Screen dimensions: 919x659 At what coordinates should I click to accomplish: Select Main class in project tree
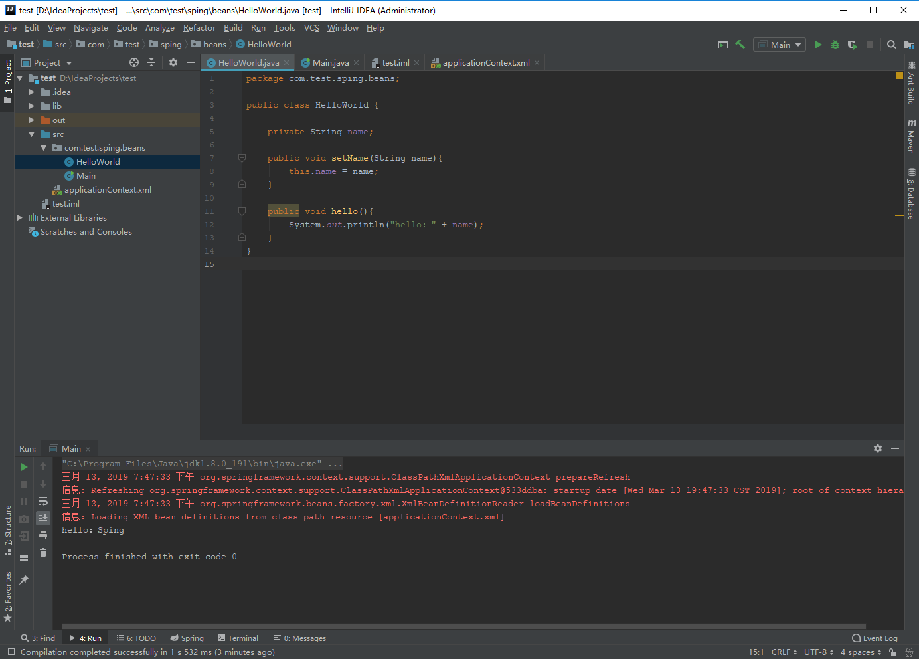(86, 176)
